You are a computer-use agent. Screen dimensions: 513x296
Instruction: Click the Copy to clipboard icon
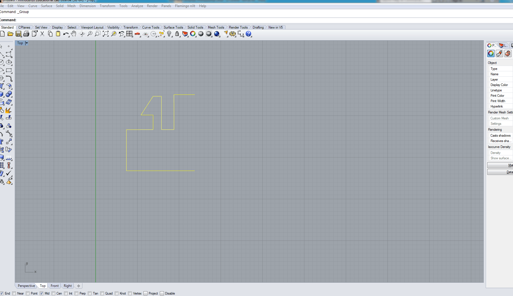[x=50, y=34]
